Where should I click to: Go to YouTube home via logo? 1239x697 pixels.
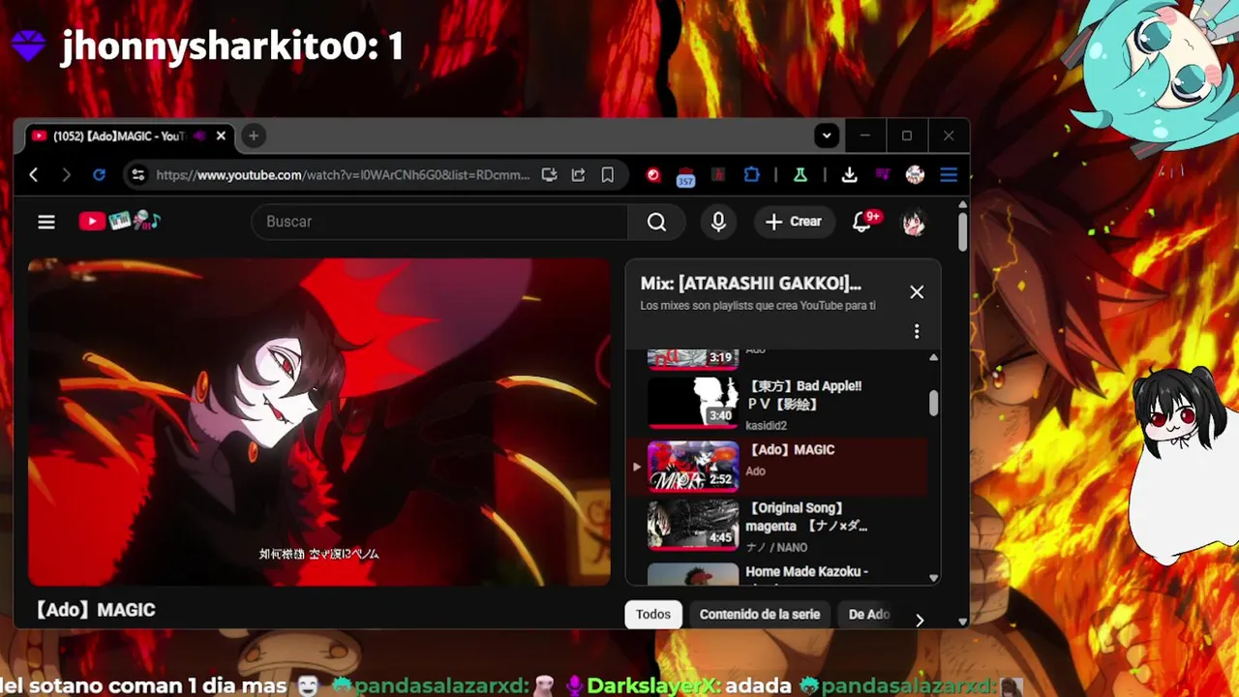(x=119, y=222)
